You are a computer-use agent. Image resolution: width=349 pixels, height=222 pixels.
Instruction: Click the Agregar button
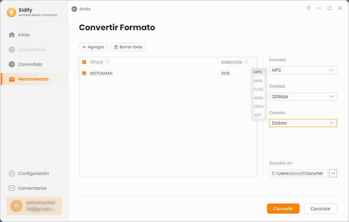(x=93, y=47)
